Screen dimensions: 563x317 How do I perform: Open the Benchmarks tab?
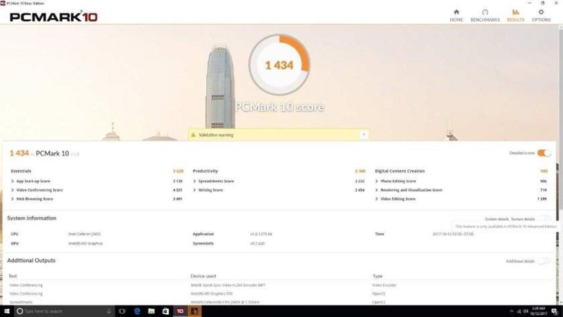pos(485,16)
